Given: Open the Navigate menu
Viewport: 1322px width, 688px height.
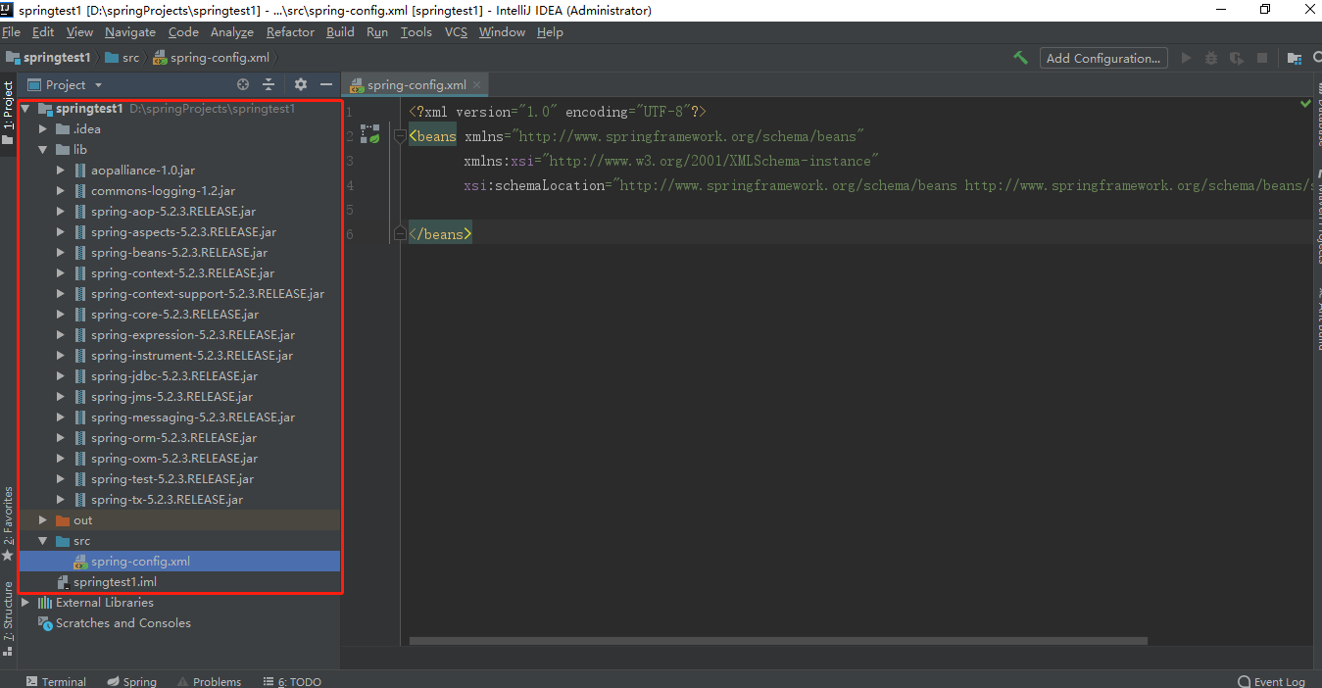Looking at the screenshot, I should pyautogui.click(x=130, y=32).
